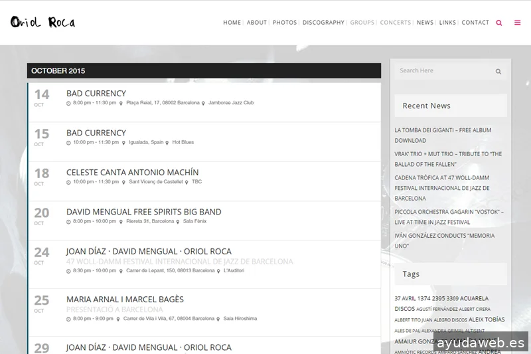This screenshot has height=354, width=531.
Task: Click the pin icon beside Jamboree Jazz Club
Action: [203, 104]
